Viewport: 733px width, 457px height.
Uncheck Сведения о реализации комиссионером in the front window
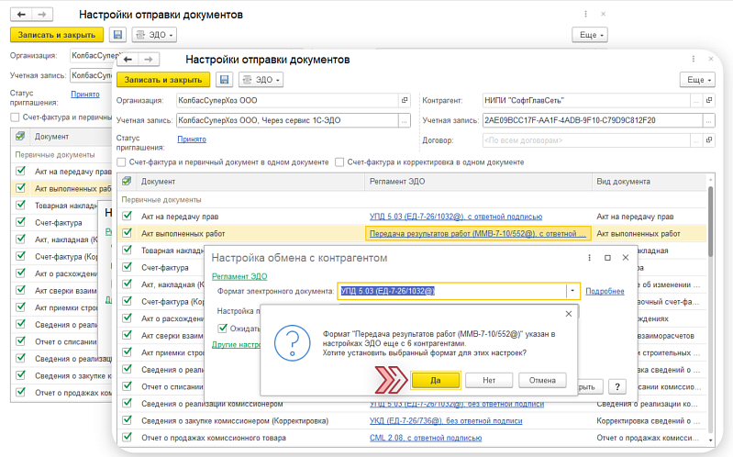pyautogui.click(x=127, y=403)
